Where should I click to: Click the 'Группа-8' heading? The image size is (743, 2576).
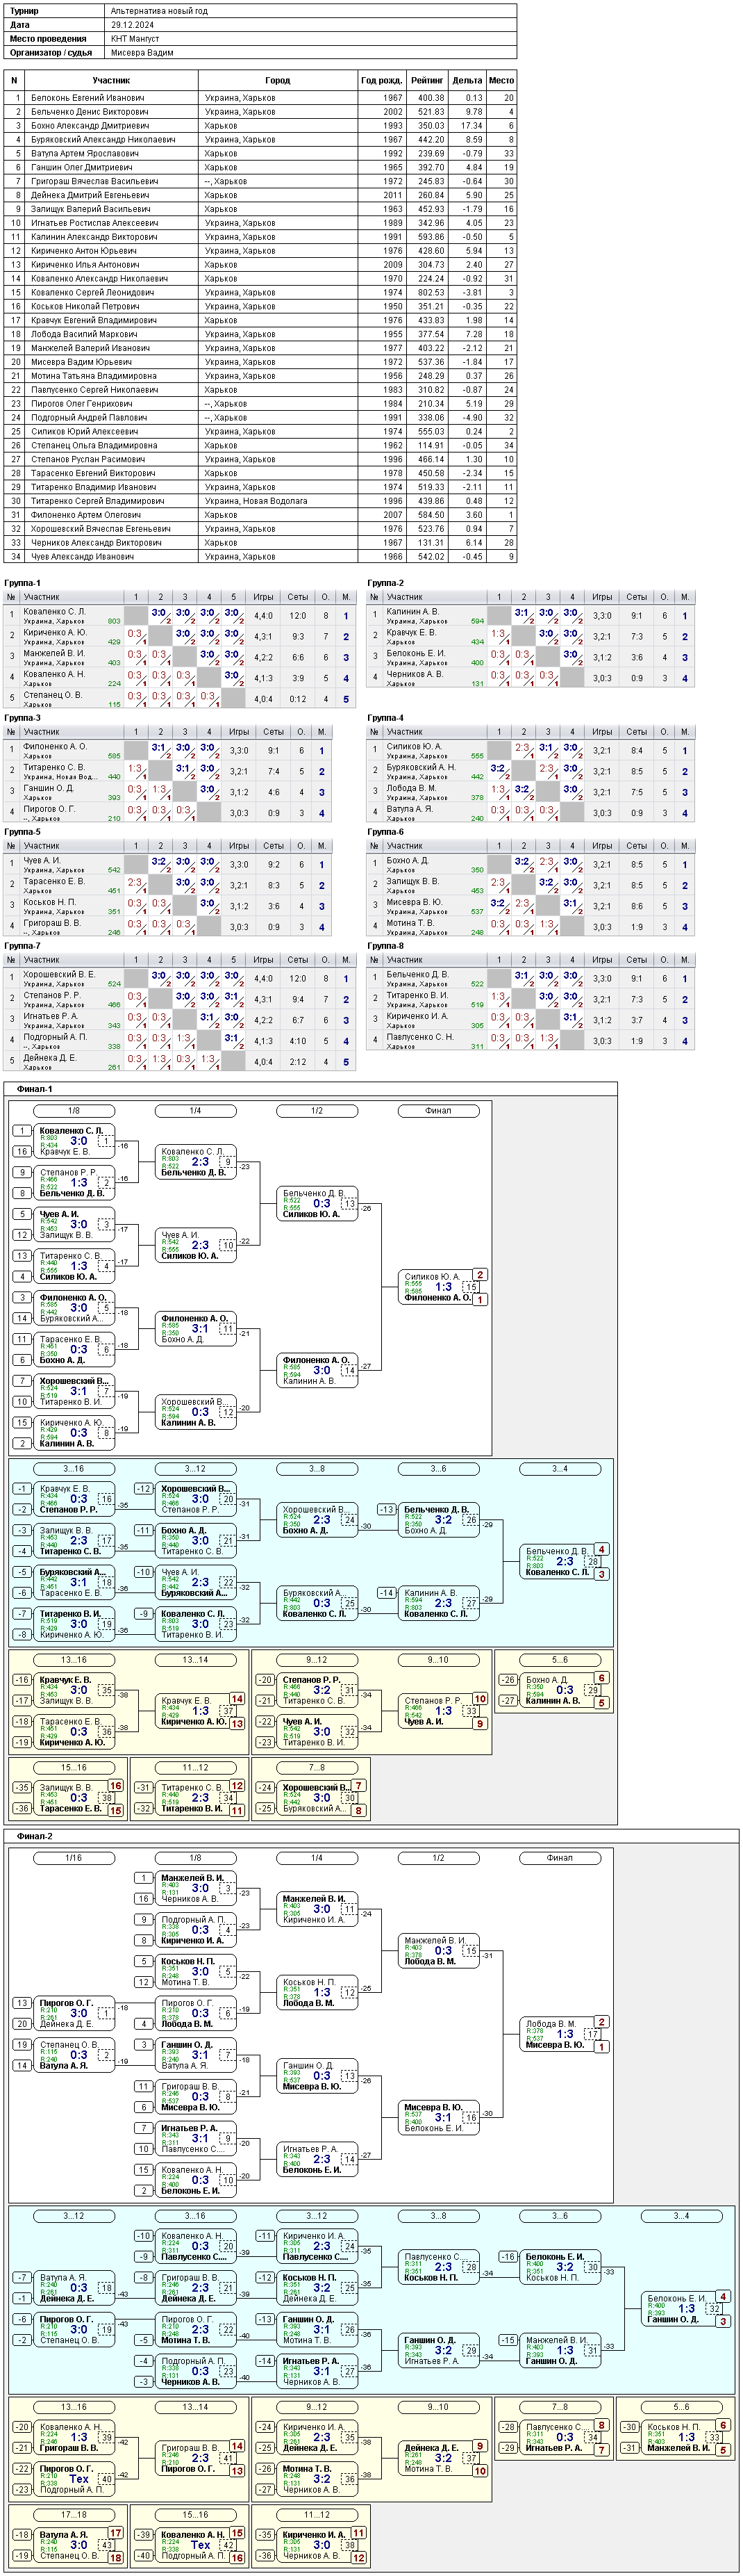385,946
